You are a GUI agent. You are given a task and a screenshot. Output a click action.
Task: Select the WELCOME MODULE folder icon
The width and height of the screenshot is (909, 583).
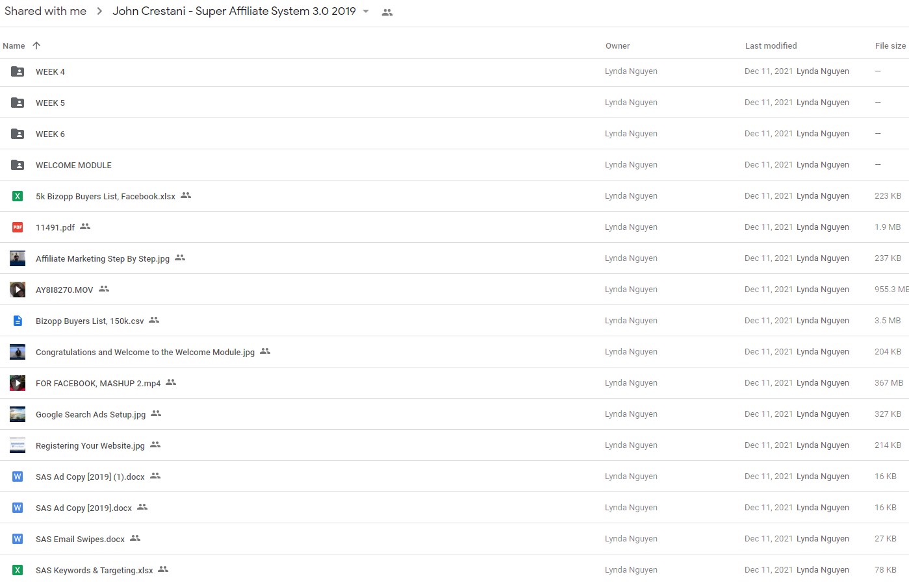pos(18,165)
